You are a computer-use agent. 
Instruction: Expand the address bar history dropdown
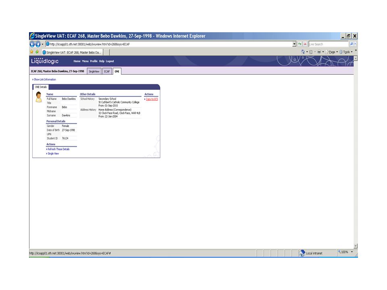tap(294, 44)
